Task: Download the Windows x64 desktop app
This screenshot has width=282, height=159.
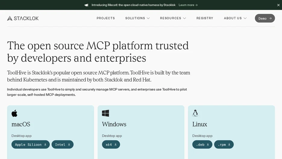Action: click(x=111, y=145)
